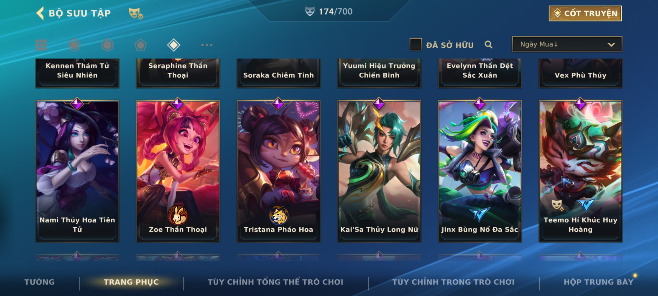Switch to Tùy Chỉnh Tổng Thể Trò Chơi tab

click(275, 282)
